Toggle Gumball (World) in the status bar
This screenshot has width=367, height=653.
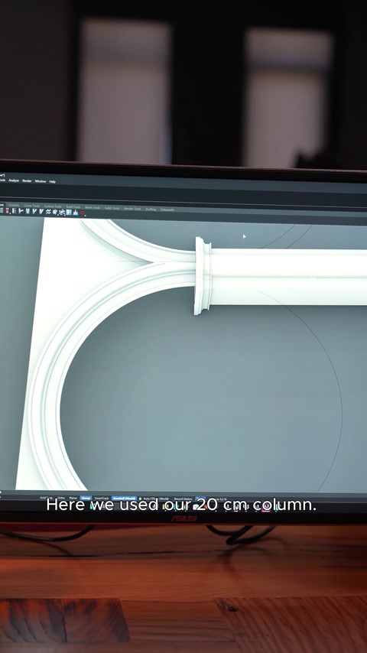(x=124, y=498)
